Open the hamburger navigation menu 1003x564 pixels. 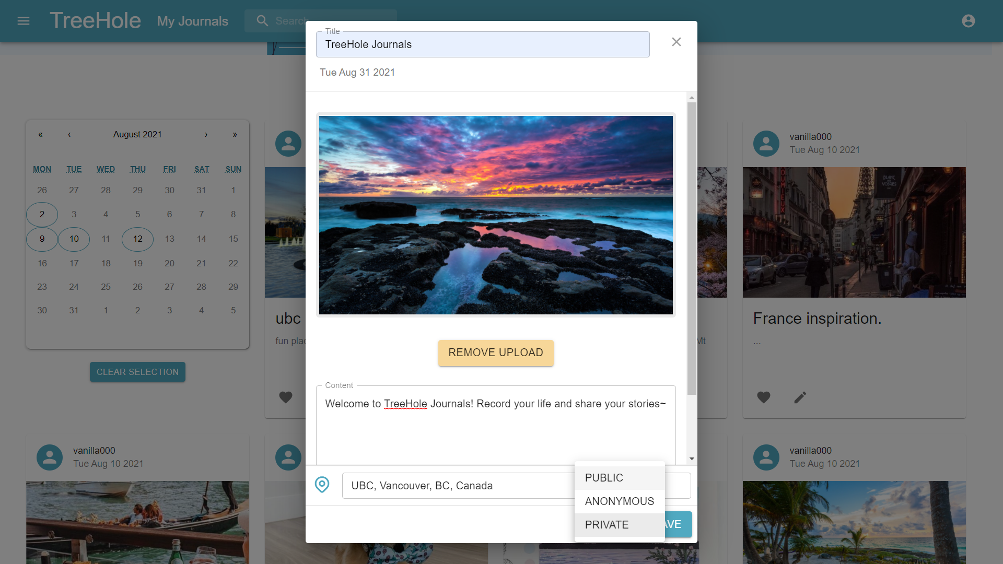[24, 21]
